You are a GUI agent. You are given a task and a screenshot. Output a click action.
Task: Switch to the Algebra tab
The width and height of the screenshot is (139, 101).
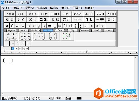[x=11, y=30]
